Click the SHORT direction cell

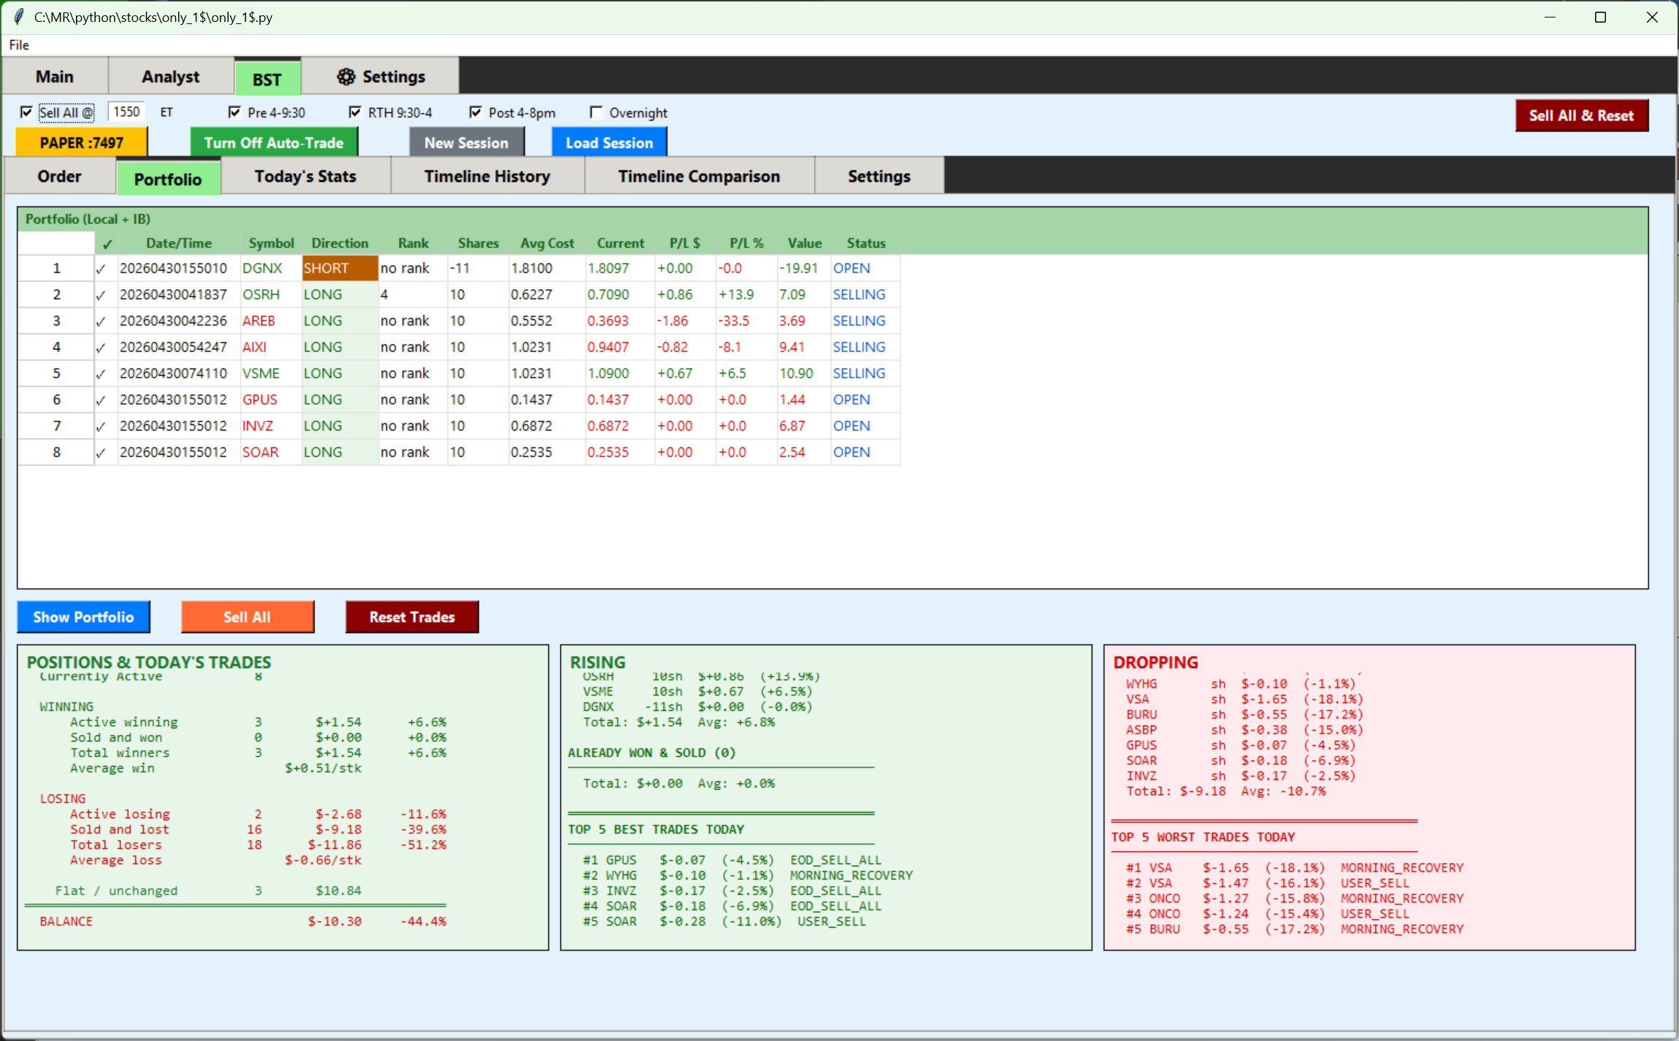[x=340, y=269]
